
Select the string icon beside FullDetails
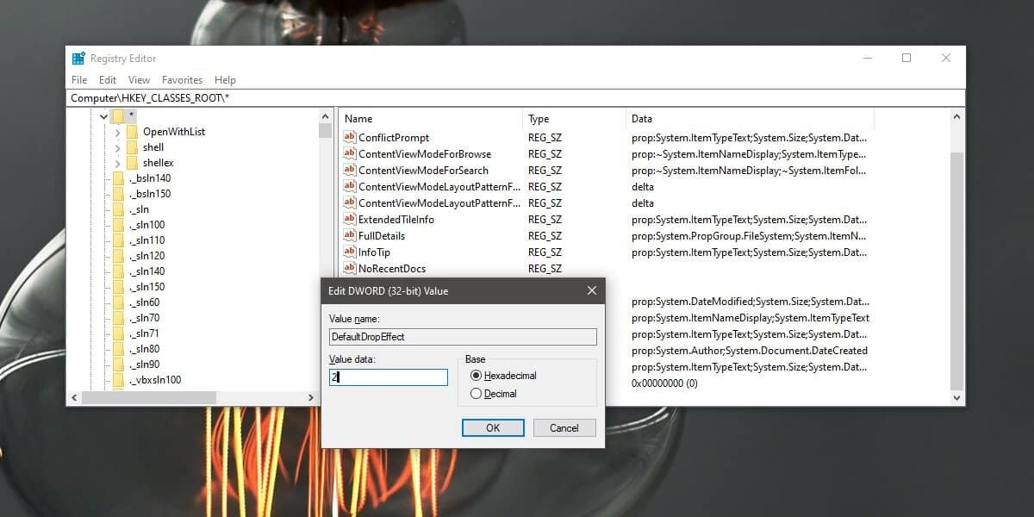[x=350, y=235]
